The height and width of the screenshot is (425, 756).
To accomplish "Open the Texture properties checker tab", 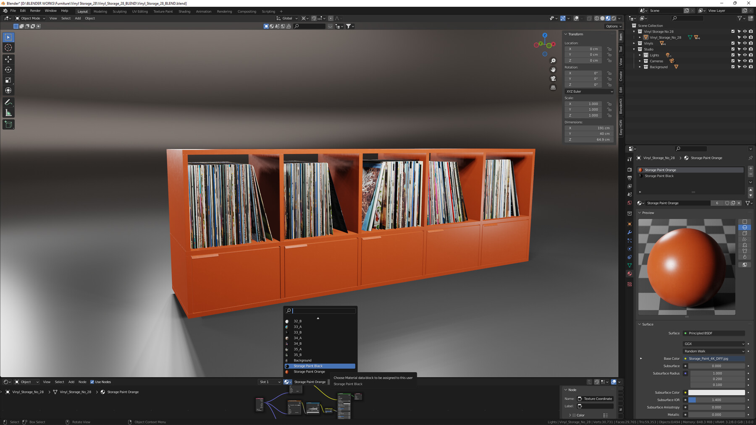I will (x=629, y=284).
